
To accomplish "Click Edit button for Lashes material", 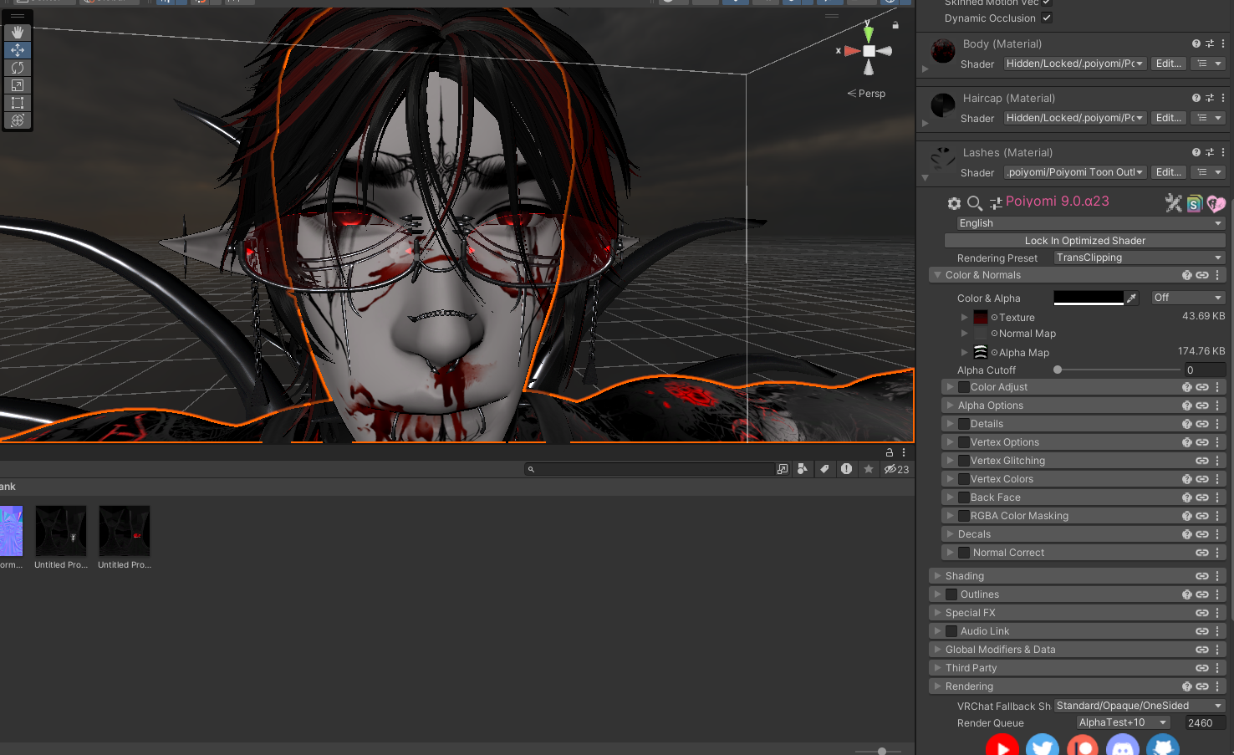I will (1168, 172).
